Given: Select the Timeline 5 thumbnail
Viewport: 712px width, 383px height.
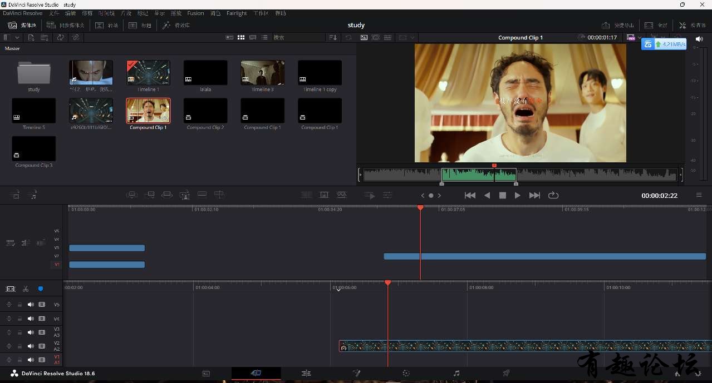Looking at the screenshot, I should click(x=34, y=111).
